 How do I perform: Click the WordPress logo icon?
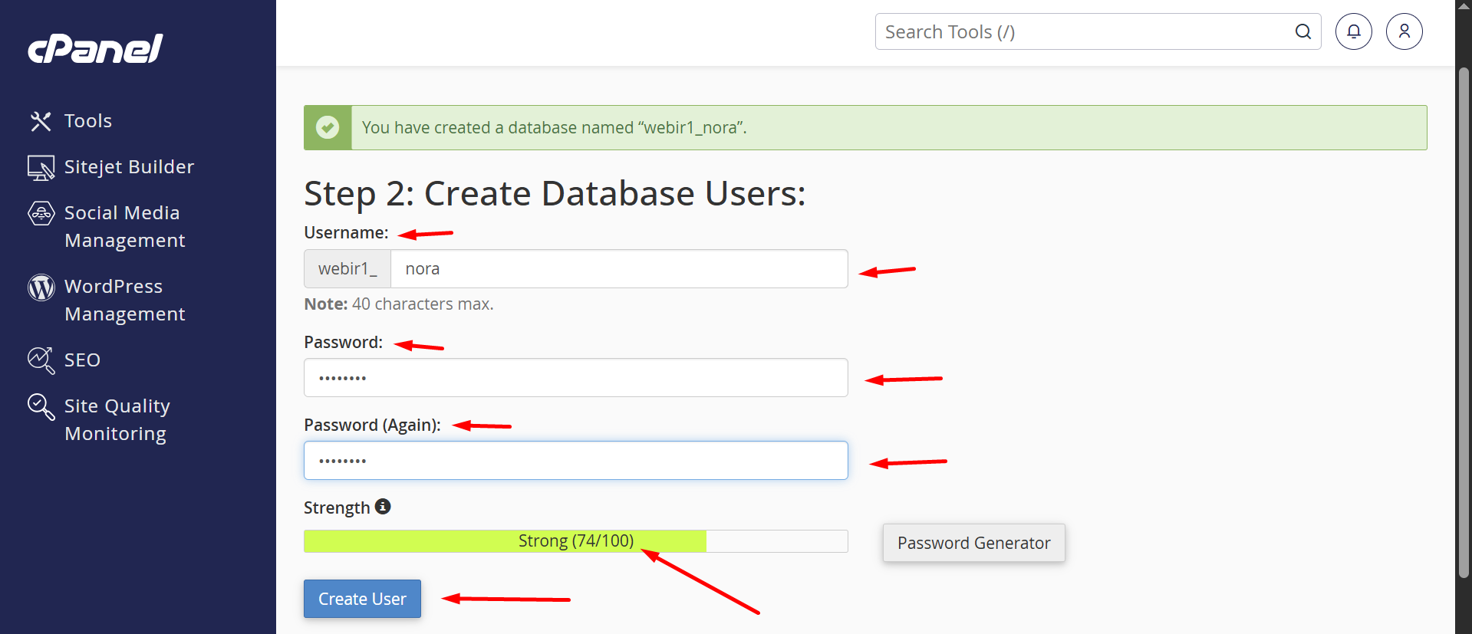point(41,287)
